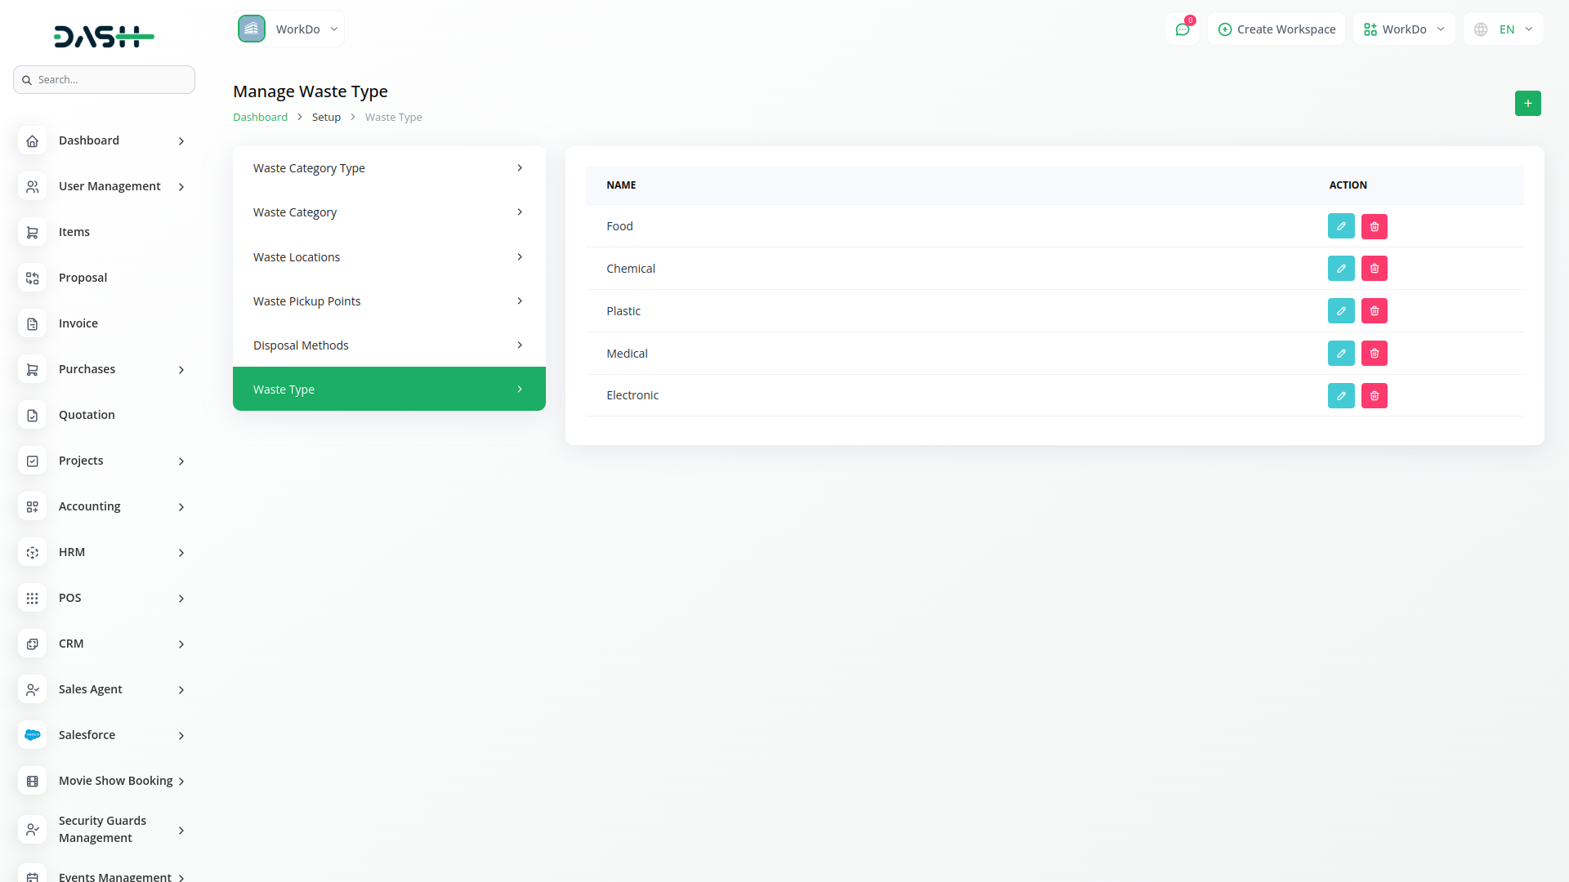This screenshot has height=882, width=1569.
Task: Click the Create Workspace button
Action: pos(1276,29)
